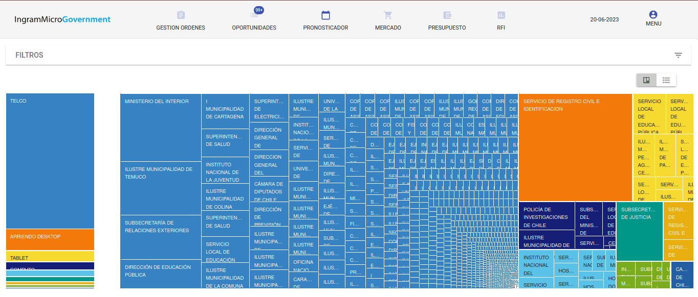Click the Ministerio del Interior tile
This screenshot has width=698, height=297.
[x=161, y=128]
